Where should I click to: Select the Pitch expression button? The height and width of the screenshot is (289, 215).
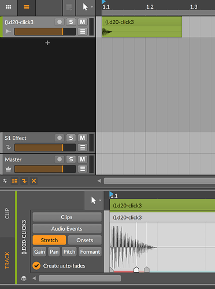pos(69,252)
